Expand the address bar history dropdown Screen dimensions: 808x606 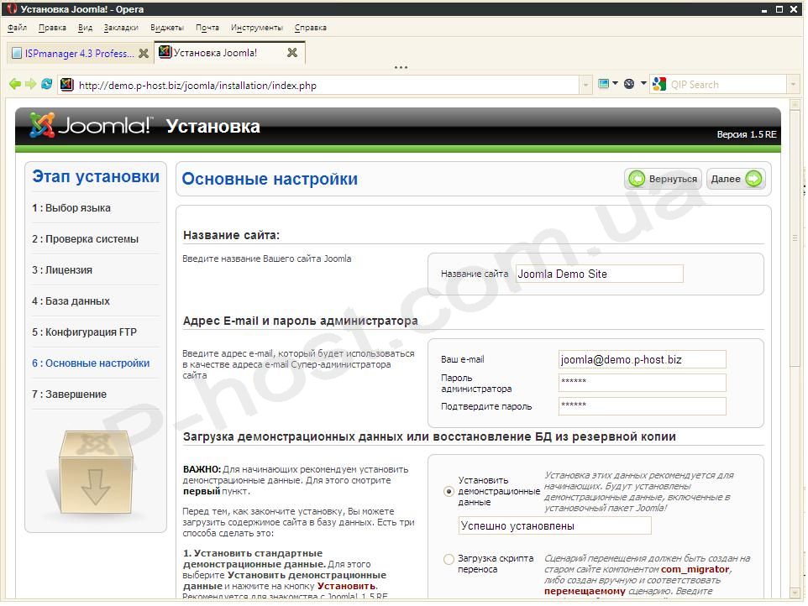coord(585,85)
